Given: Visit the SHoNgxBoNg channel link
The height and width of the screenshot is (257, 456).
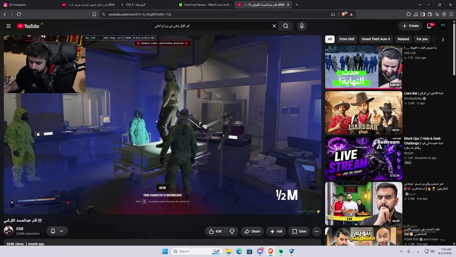Looking at the screenshot, I should tap(413, 99).
